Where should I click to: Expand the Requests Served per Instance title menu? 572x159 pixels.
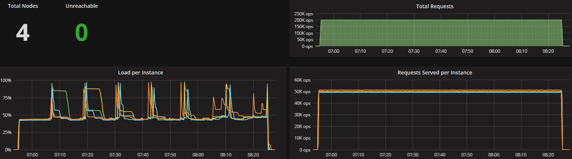pyautogui.click(x=434, y=73)
